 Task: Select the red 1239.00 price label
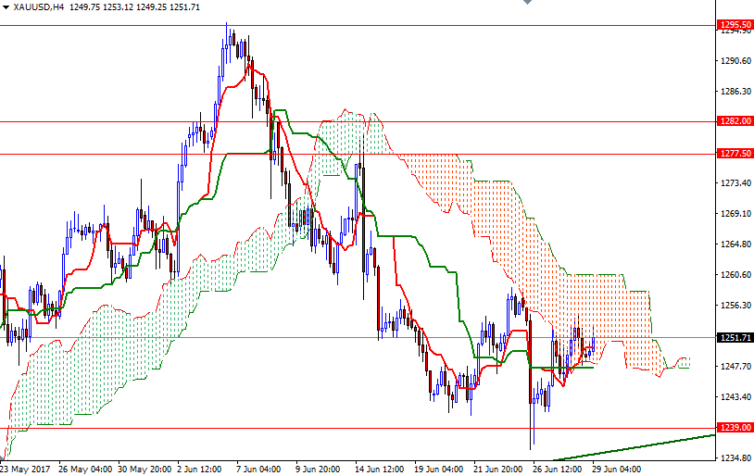click(x=735, y=428)
